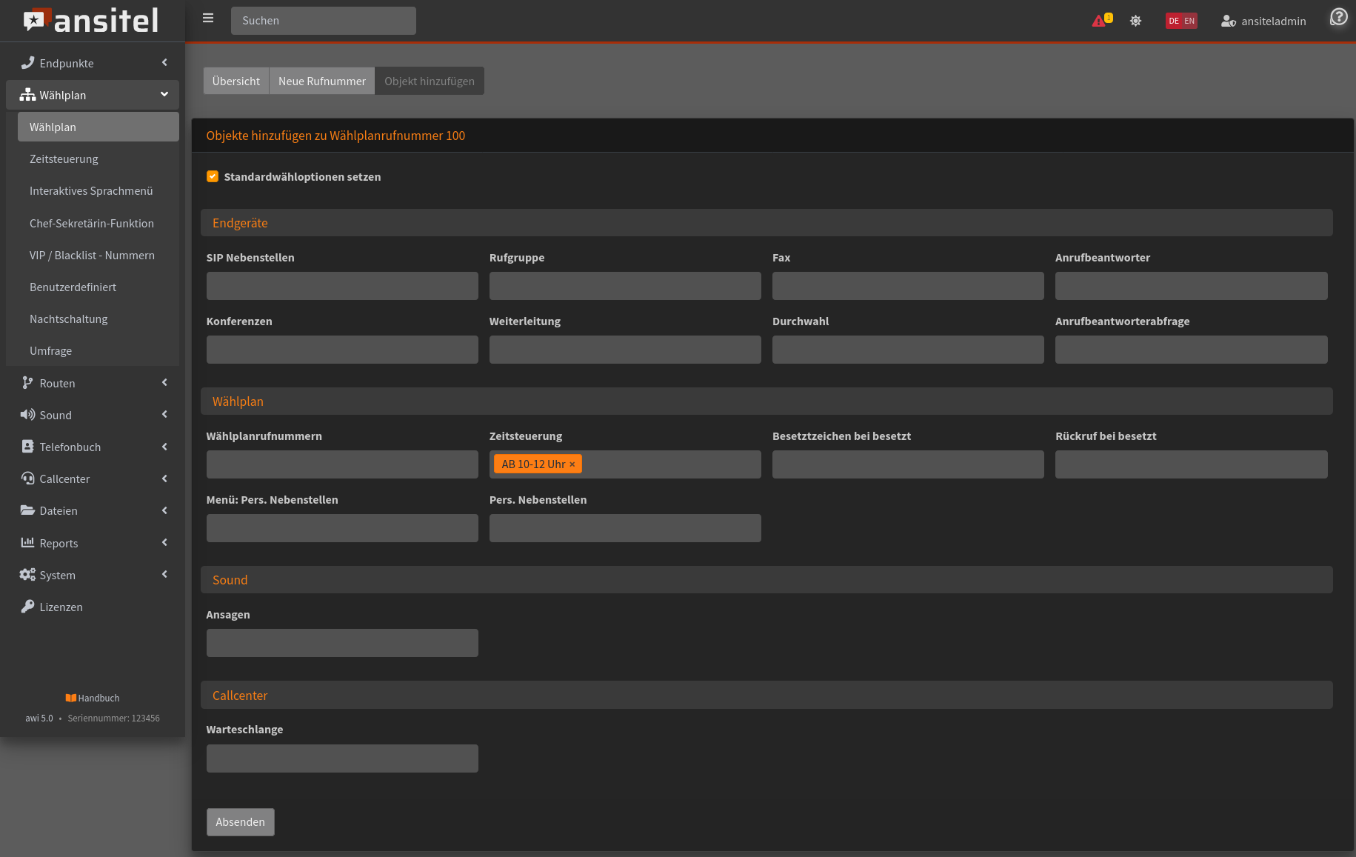Uncheck Standardwähloptionen setzen checkbox
This screenshot has height=857, width=1356.
[213, 176]
